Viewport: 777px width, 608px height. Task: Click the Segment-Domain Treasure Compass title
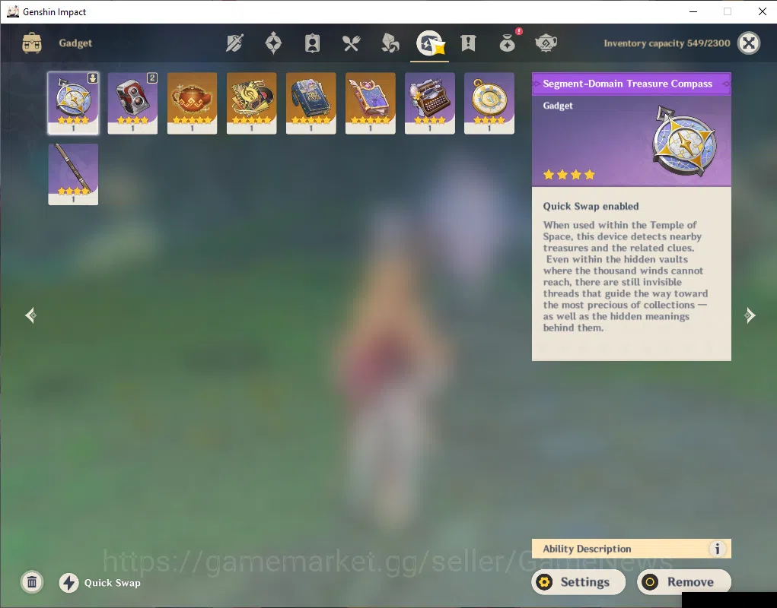627,84
